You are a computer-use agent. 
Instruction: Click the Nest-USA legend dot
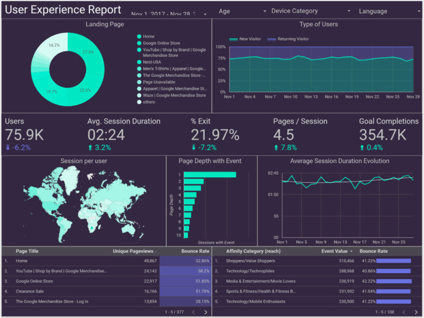(x=139, y=62)
